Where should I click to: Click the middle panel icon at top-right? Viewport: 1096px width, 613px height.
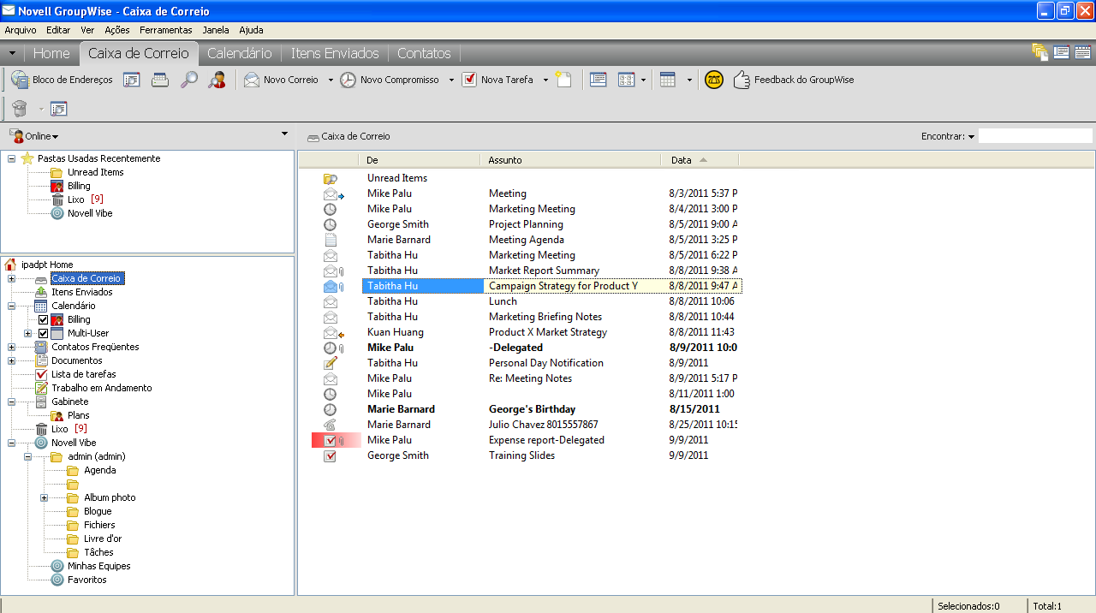point(1062,52)
